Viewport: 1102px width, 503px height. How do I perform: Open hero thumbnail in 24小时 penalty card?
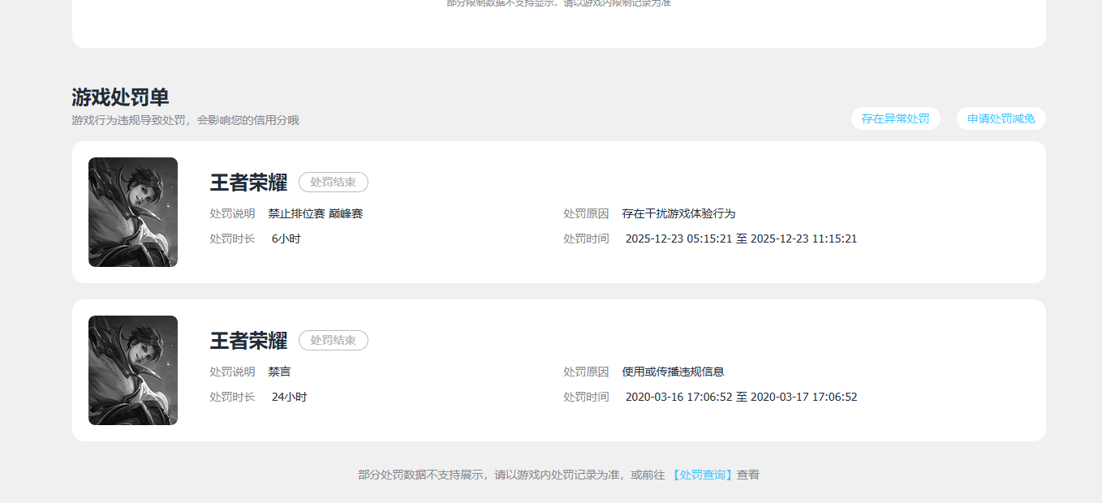click(133, 370)
